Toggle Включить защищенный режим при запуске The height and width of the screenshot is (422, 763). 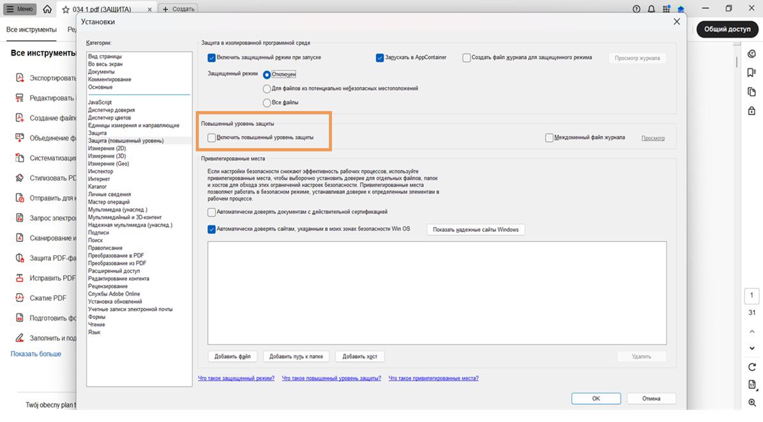point(211,57)
